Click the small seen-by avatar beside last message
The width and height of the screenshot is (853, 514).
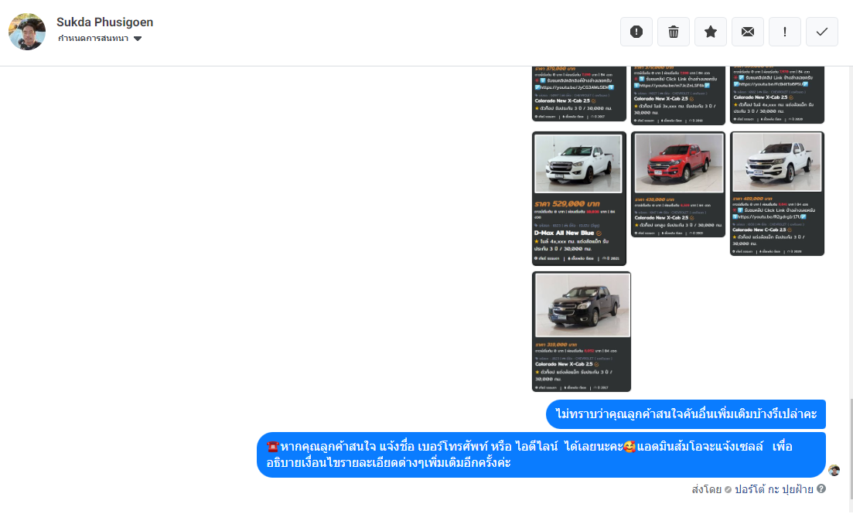834,470
